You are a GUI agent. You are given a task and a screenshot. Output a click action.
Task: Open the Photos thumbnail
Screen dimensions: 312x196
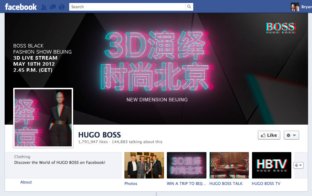(x=144, y=165)
